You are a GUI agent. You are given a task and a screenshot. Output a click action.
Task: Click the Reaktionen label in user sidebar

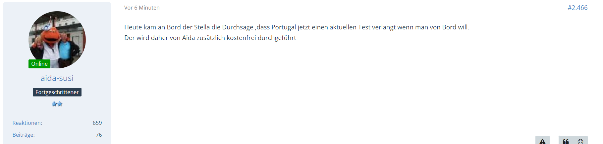coord(27,123)
